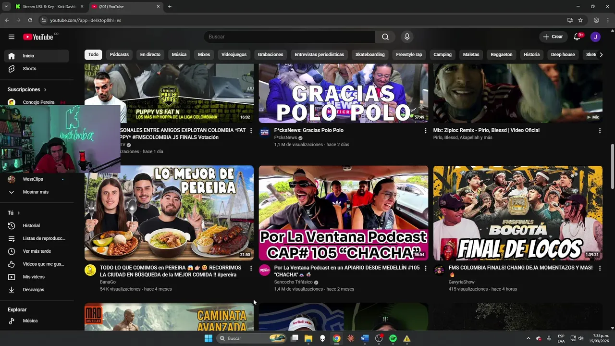The height and width of the screenshot is (346, 615).
Task: Bookmark this page with the star
Action: click(580, 20)
